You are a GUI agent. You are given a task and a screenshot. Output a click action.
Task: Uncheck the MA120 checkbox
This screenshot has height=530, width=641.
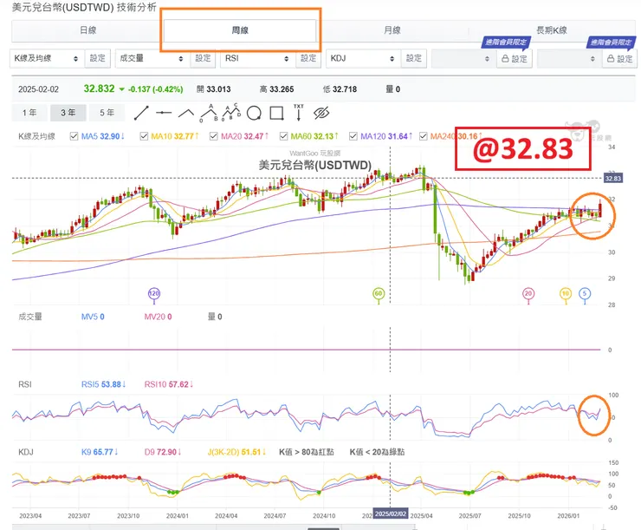pyautogui.click(x=353, y=136)
